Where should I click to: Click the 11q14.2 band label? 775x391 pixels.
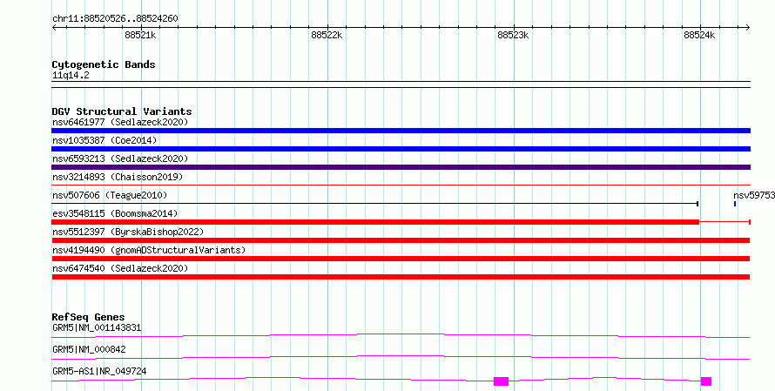pos(71,76)
